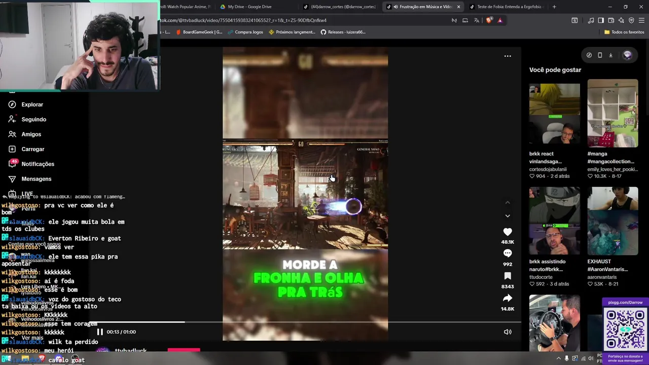The width and height of the screenshot is (649, 365).
Task: Open the three-dot video options menu
Action: point(508,56)
